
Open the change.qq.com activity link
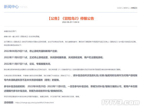click(x=35, y=103)
